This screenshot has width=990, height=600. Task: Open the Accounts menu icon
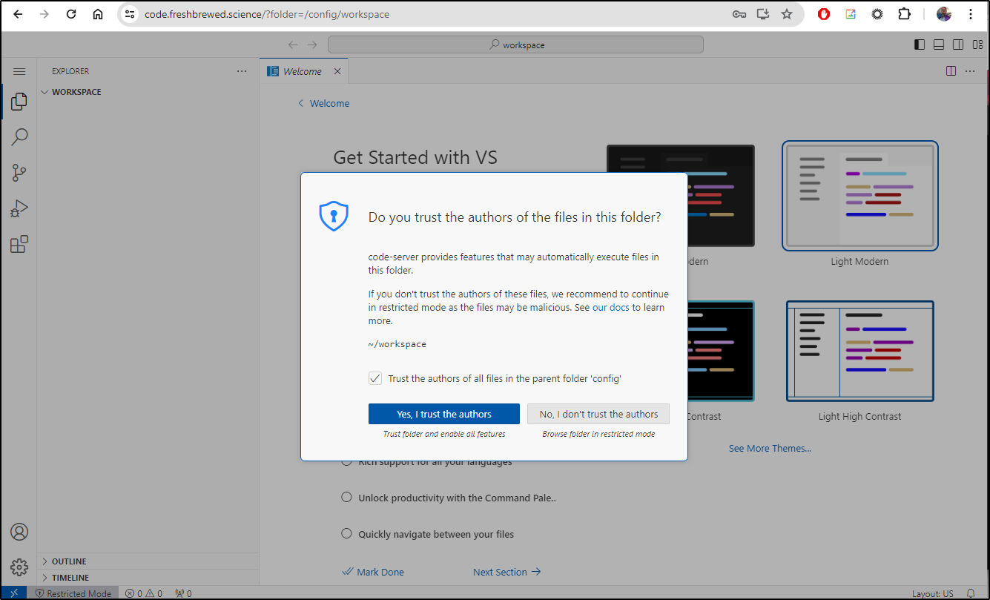[x=19, y=532]
